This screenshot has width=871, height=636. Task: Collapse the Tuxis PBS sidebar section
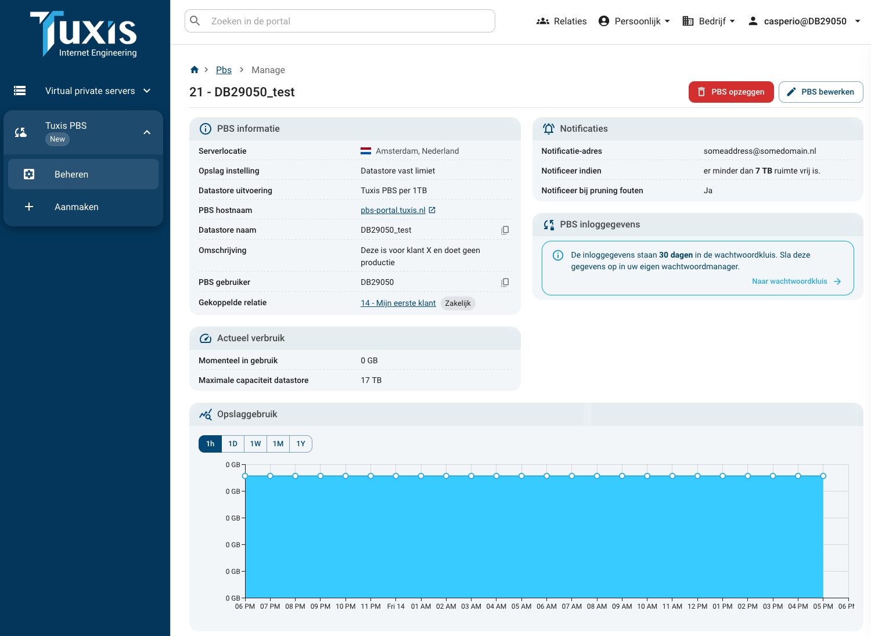[147, 132]
